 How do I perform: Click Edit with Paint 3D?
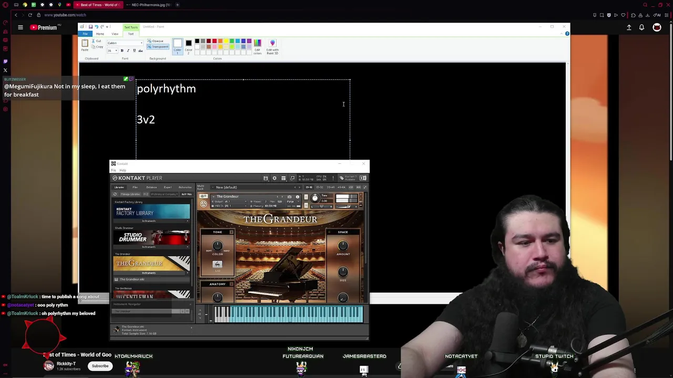[272, 47]
